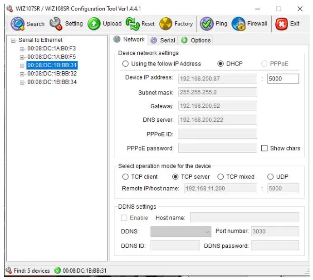Click the Upload toolbar label

112,24
